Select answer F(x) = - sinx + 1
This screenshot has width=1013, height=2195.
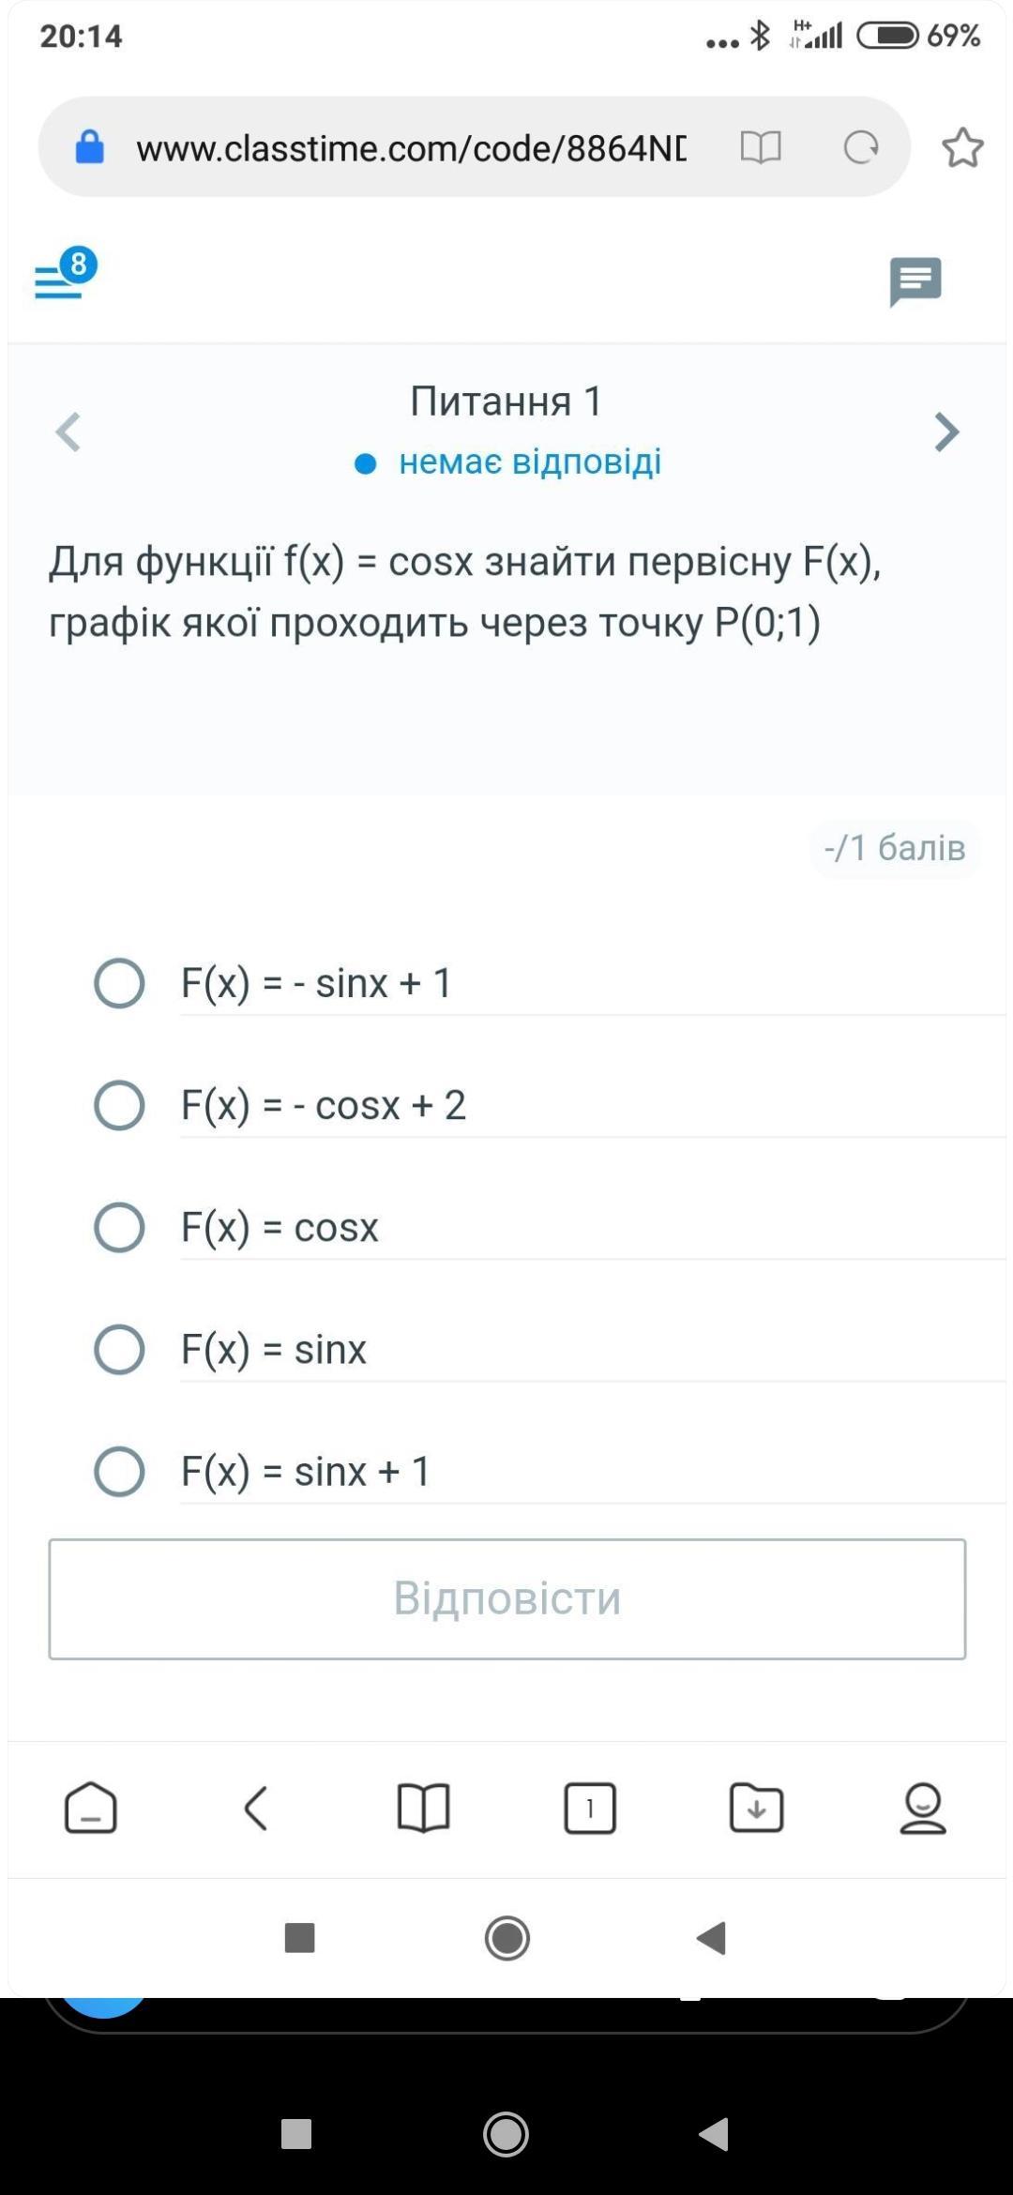click(x=120, y=983)
